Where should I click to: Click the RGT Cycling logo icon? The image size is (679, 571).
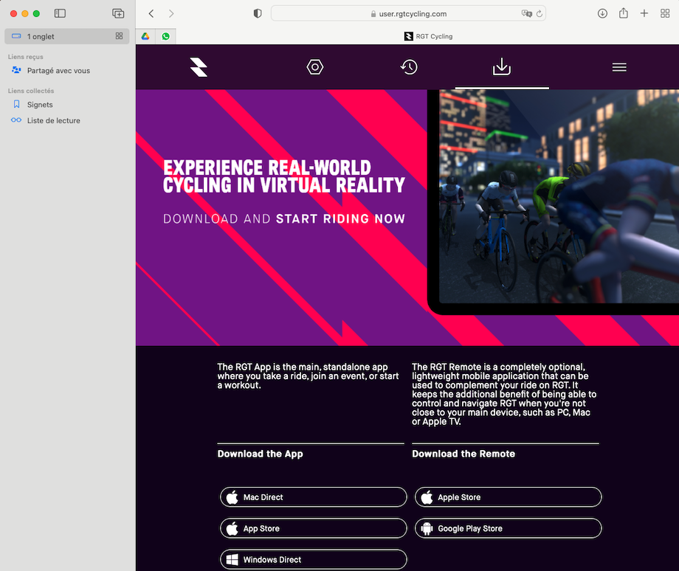point(199,67)
